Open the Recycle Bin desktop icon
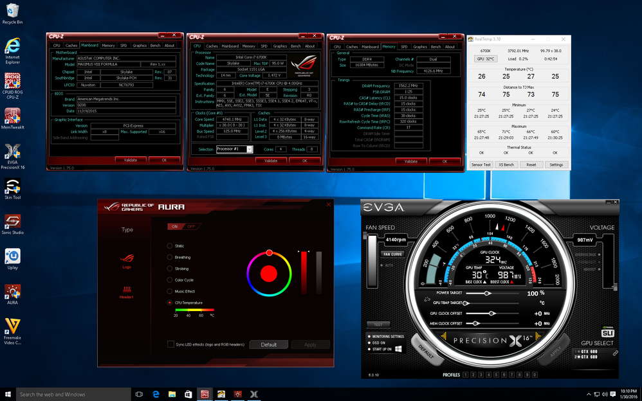The height and width of the screenshot is (401, 642). [x=12, y=13]
